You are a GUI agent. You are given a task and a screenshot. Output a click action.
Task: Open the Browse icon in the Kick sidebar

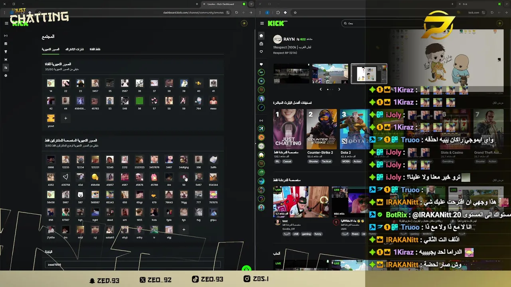[x=261, y=43]
